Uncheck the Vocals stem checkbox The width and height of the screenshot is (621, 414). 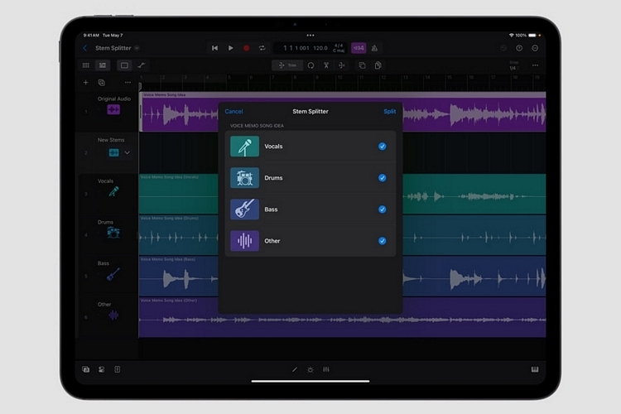pyautogui.click(x=382, y=147)
